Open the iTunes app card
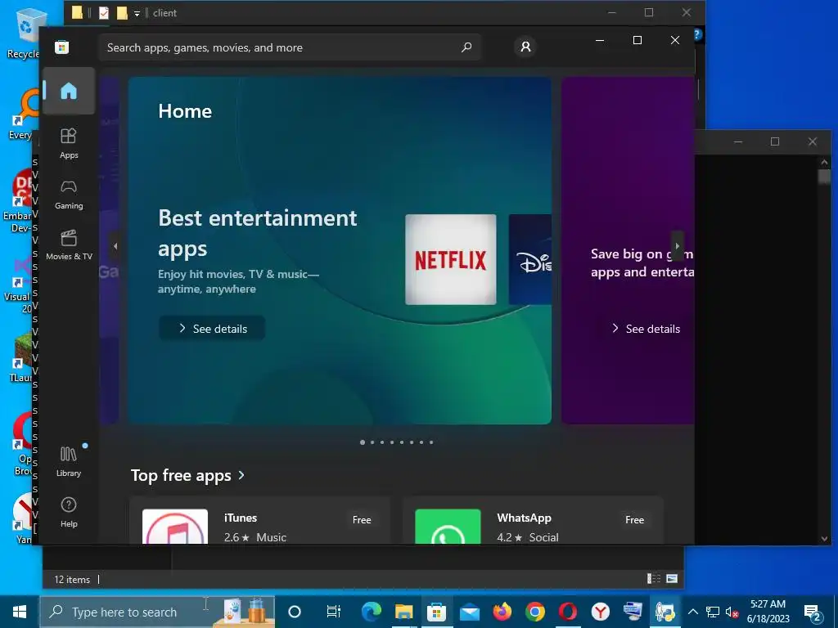Viewport: 838px width, 628px height. point(259,521)
